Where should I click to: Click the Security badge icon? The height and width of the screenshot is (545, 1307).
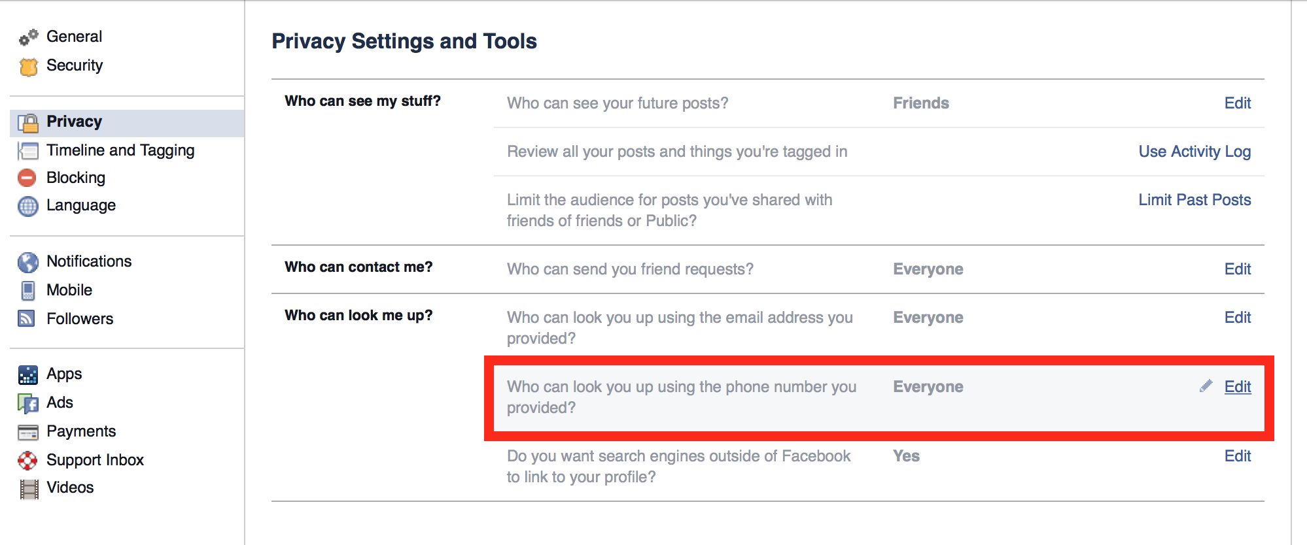28,67
